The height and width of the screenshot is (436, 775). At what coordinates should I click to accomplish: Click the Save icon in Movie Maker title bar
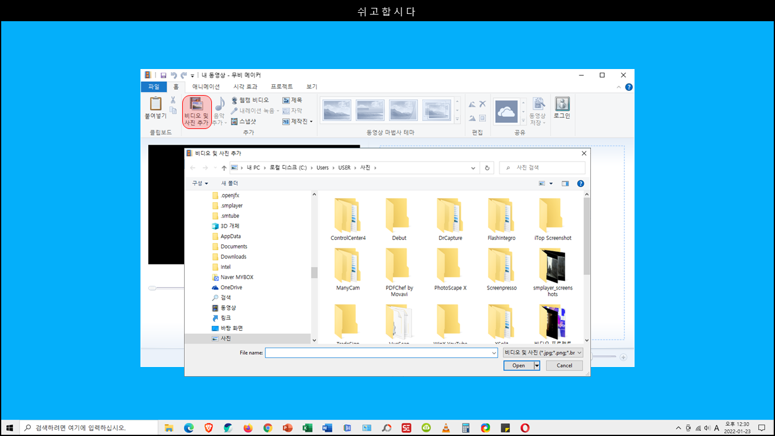[x=163, y=75]
